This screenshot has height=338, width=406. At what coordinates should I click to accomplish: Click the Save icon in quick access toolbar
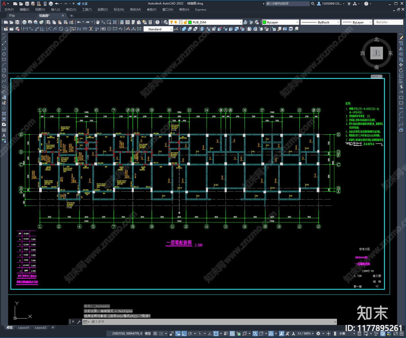coord(27,4)
